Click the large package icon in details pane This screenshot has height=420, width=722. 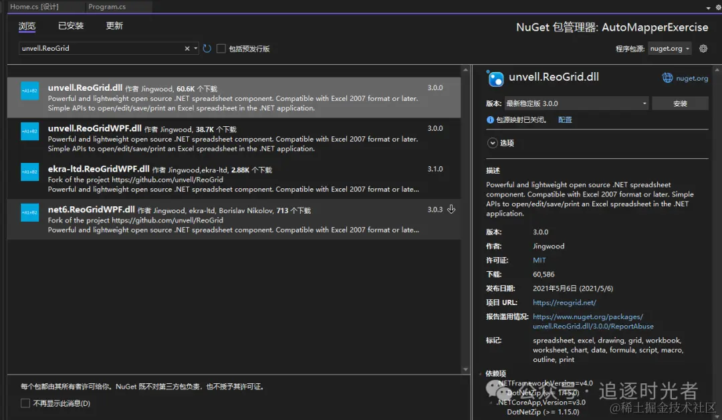pos(495,79)
